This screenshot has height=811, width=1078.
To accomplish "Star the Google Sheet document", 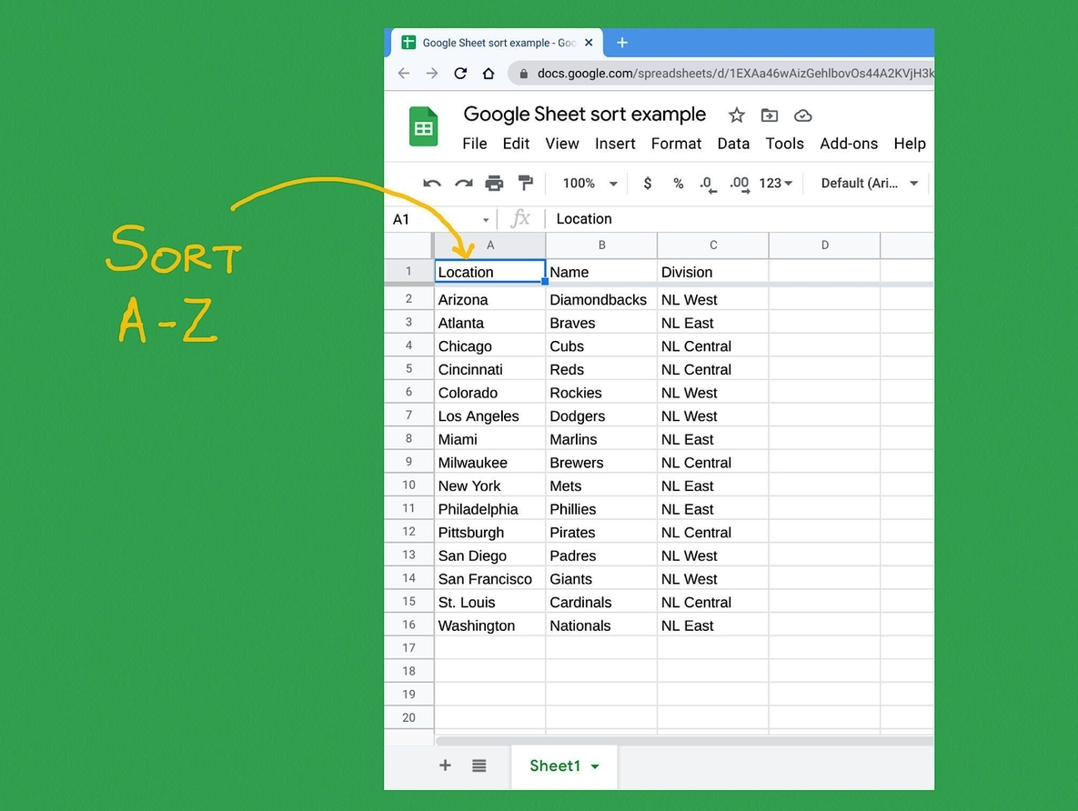I will point(737,115).
